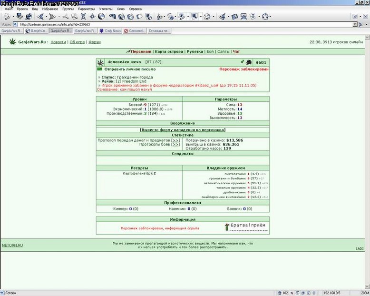The width and height of the screenshot is (370, 296).
Task: Click the Братва! приём soldier image
Action: click(x=245, y=227)
